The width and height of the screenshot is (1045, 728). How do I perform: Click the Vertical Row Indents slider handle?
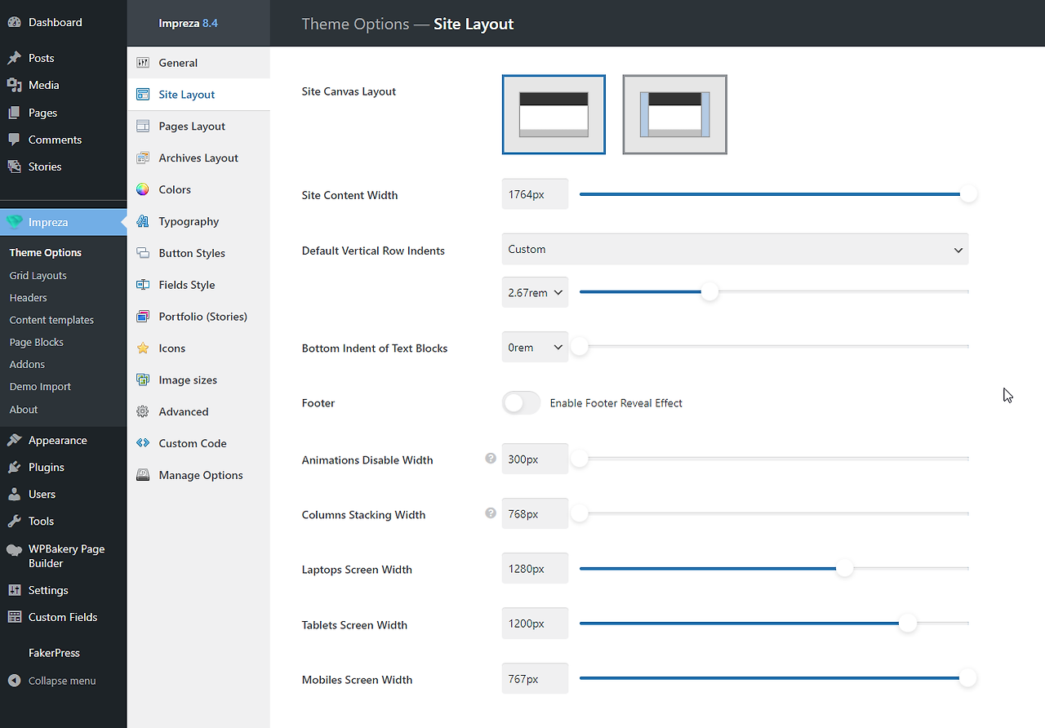(x=709, y=291)
